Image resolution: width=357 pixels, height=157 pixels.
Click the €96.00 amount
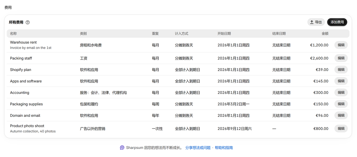(322, 116)
